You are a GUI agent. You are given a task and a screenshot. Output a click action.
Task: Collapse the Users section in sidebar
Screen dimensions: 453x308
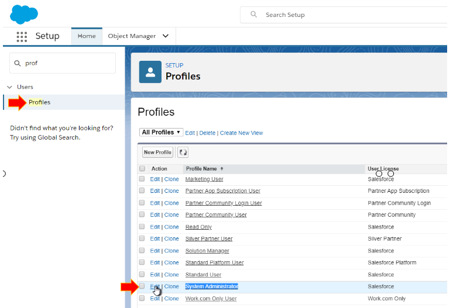tap(9, 87)
